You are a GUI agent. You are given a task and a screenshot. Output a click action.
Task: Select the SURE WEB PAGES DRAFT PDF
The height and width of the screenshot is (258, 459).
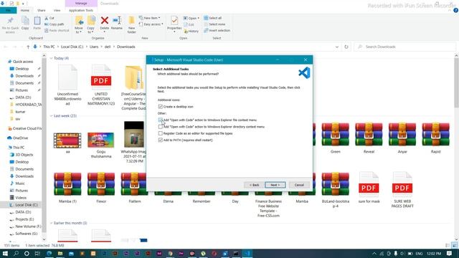point(402,190)
